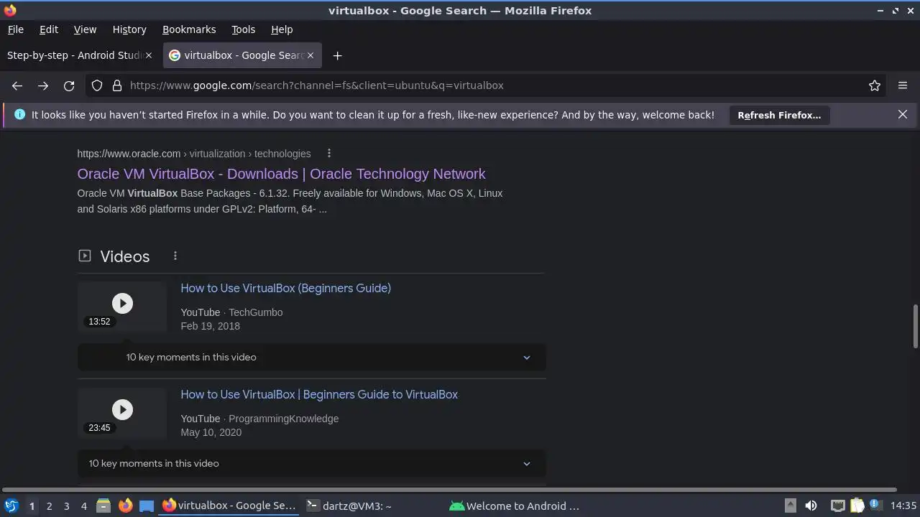The width and height of the screenshot is (920, 517).
Task: Open the History menu
Action: click(x=129, y=29)
